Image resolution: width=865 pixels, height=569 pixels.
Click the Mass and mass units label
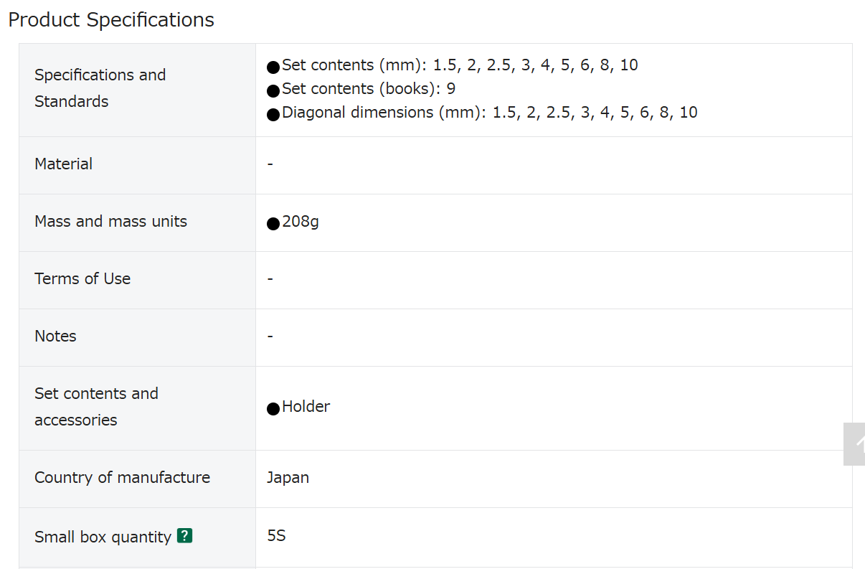(x=111, y=221)
